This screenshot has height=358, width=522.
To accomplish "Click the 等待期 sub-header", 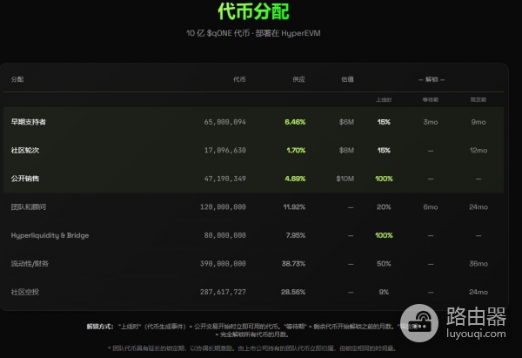I will (431, 99).
